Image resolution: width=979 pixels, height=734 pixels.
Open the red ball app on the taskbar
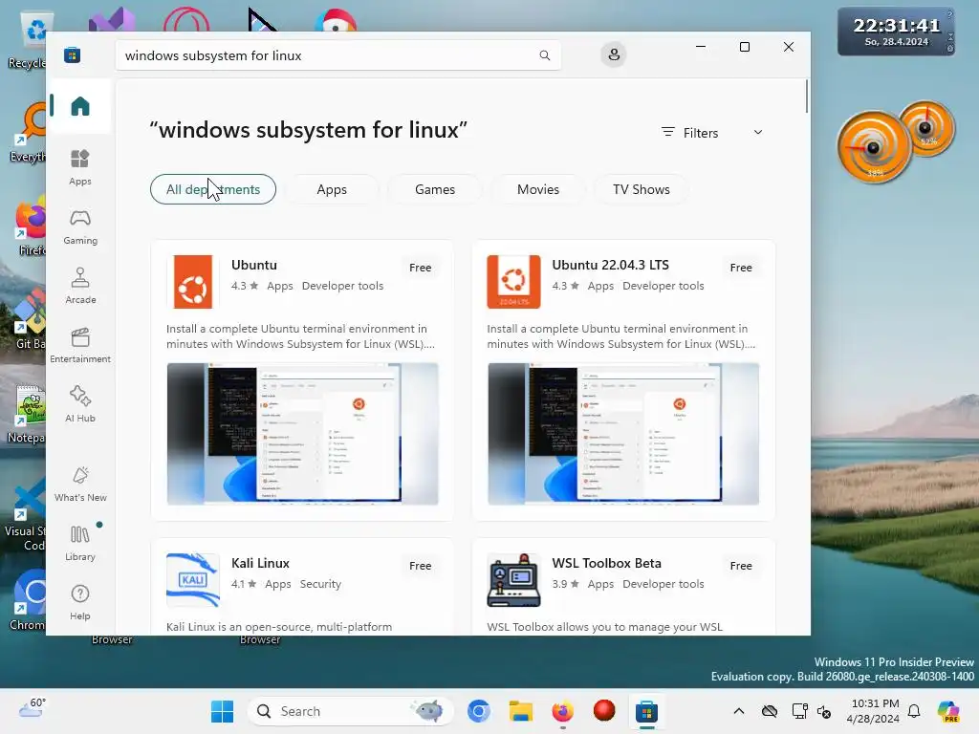point(604,711)
